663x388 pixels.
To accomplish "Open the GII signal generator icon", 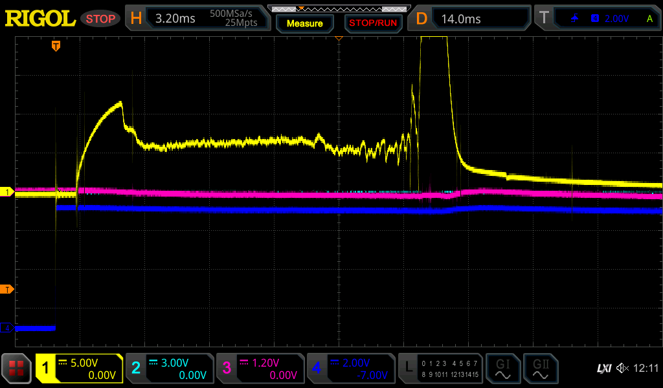I will pos(539,369).
